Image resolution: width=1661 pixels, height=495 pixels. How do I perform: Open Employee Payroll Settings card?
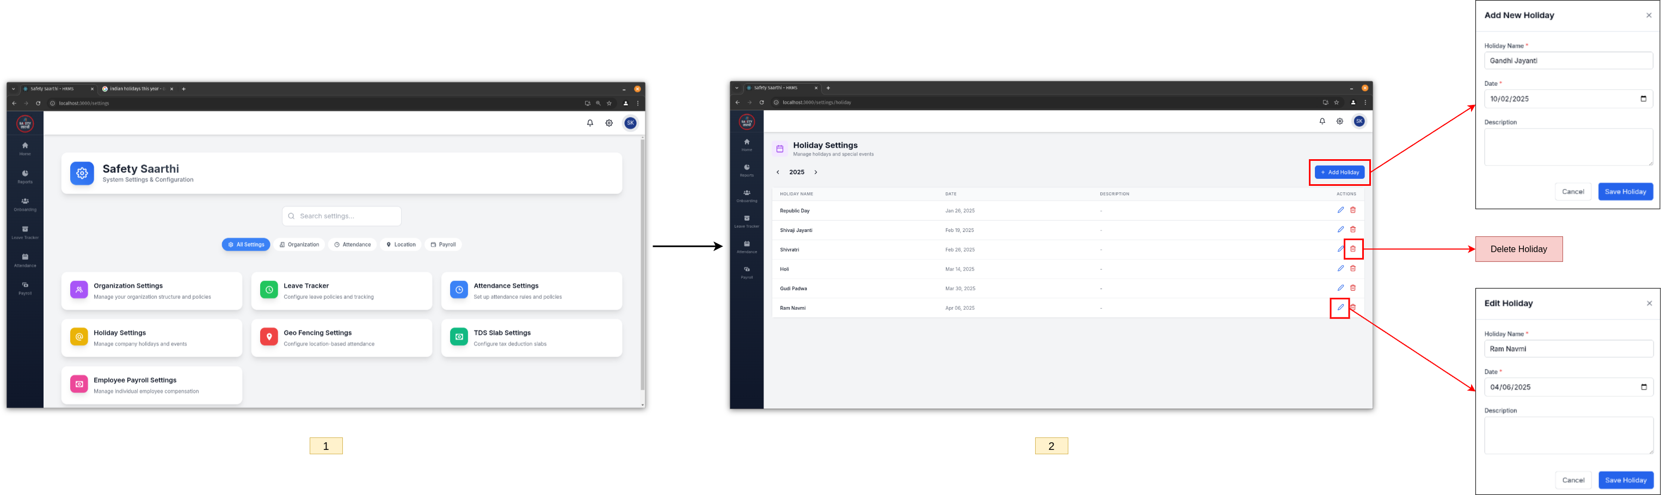(x=151, y=385)
